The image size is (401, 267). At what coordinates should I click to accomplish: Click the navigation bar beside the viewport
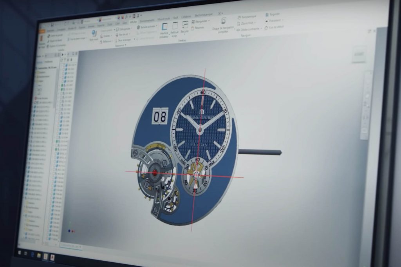pos(366,105)
